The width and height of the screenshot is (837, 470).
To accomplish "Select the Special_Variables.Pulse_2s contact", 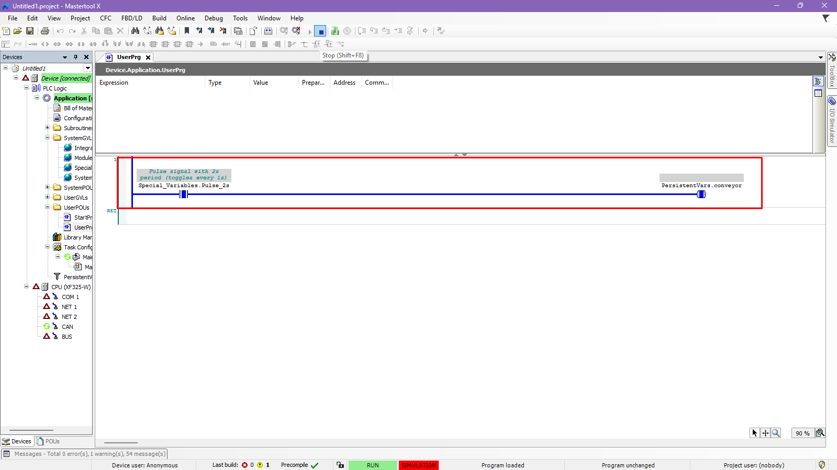I will tap(183, 194).
